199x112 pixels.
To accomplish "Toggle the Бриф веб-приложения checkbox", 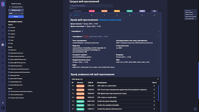I will coord(9,66).
